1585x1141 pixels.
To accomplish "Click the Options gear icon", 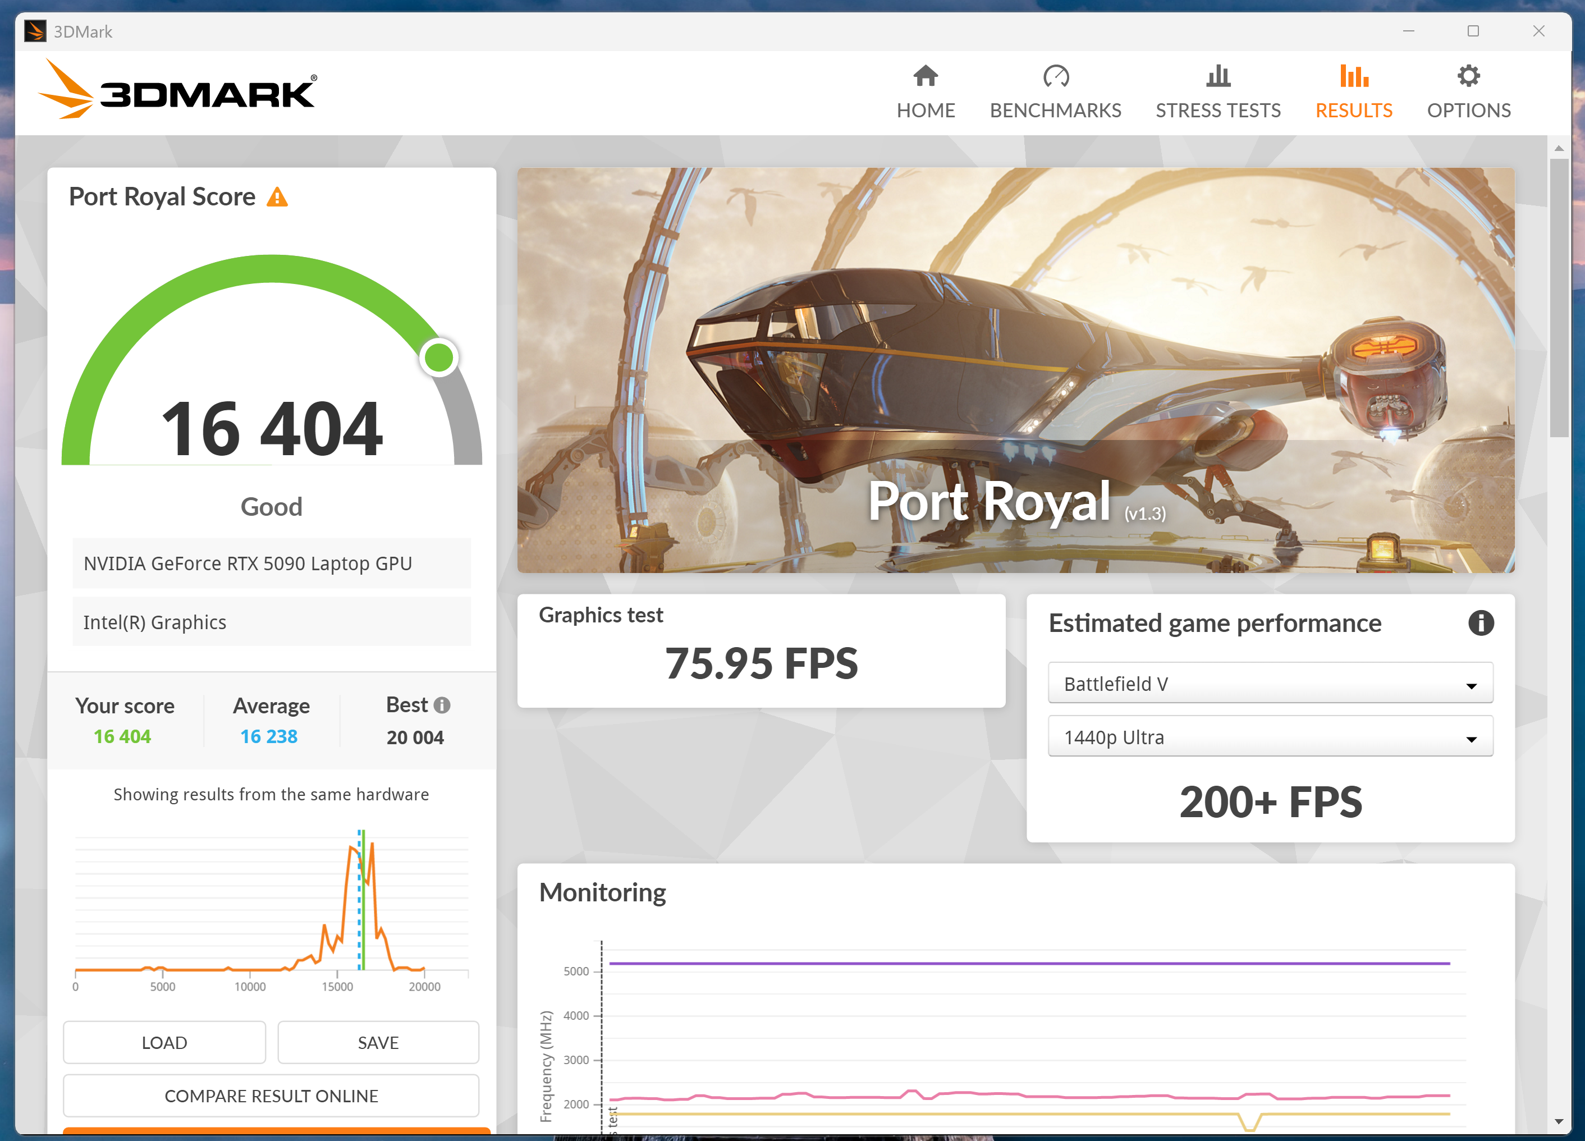I will coord(1468,75).
